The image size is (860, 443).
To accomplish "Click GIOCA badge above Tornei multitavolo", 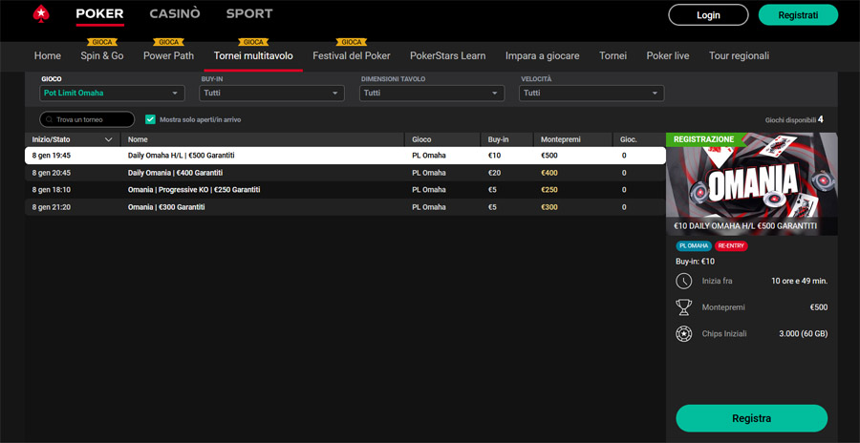I will tap(253, 42).
